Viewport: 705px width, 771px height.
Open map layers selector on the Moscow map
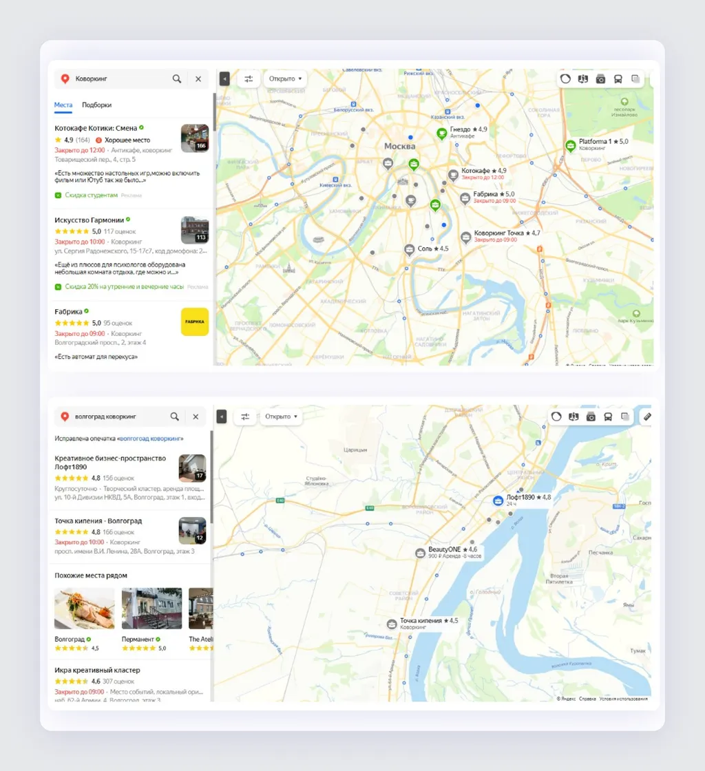(635, 78)
